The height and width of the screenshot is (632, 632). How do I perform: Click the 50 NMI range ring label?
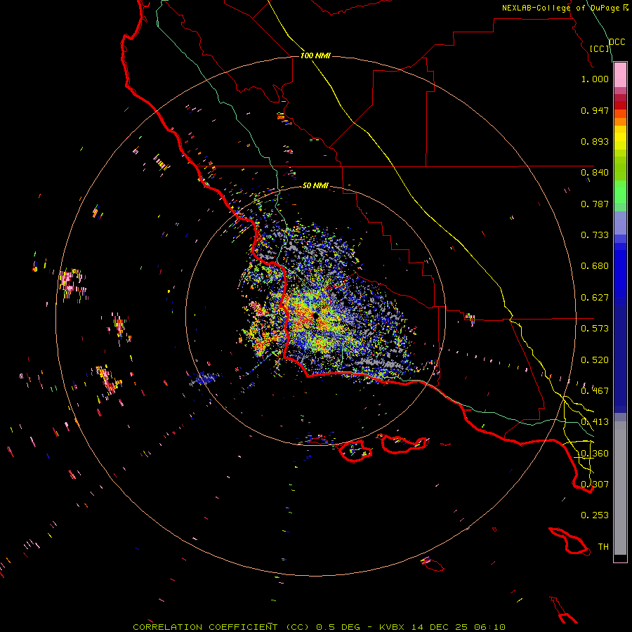click(315, 185)
